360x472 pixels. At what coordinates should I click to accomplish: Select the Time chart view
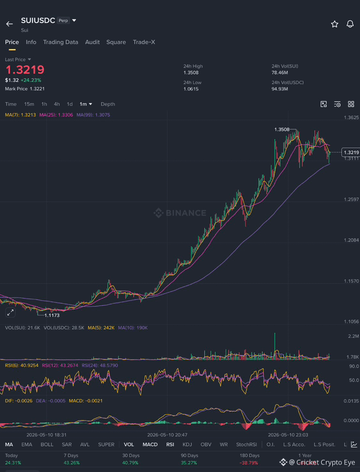click(11, 104)
